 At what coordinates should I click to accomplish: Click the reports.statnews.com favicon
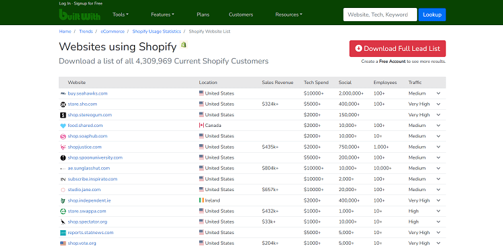[63, 233]
